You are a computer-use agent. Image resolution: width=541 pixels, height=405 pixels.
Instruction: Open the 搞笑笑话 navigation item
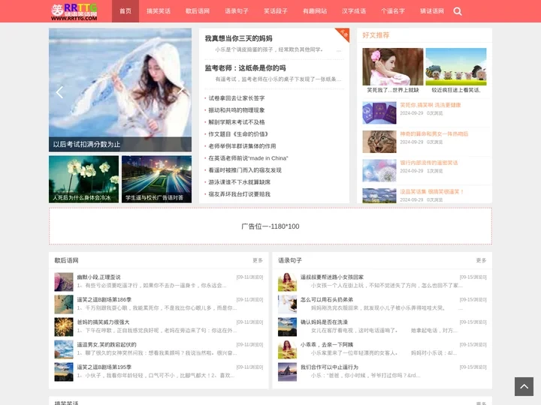159,11
